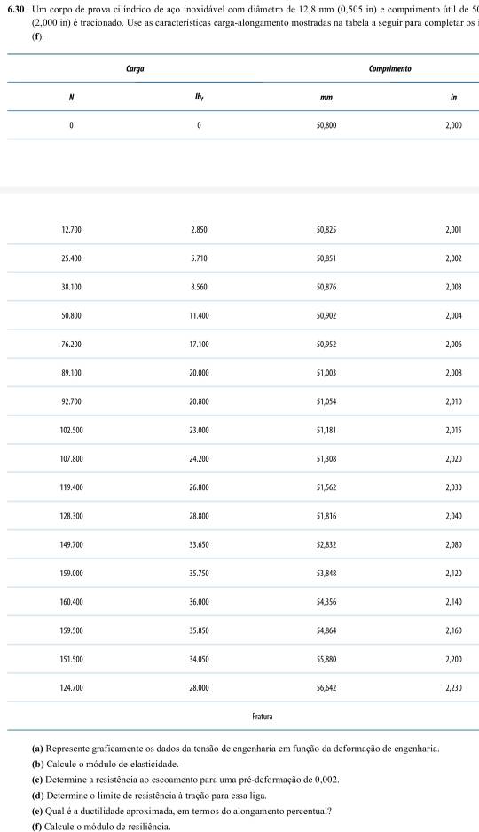
Task: Select question (f) módulo de resiliência
Action: (x=101, y=827)
